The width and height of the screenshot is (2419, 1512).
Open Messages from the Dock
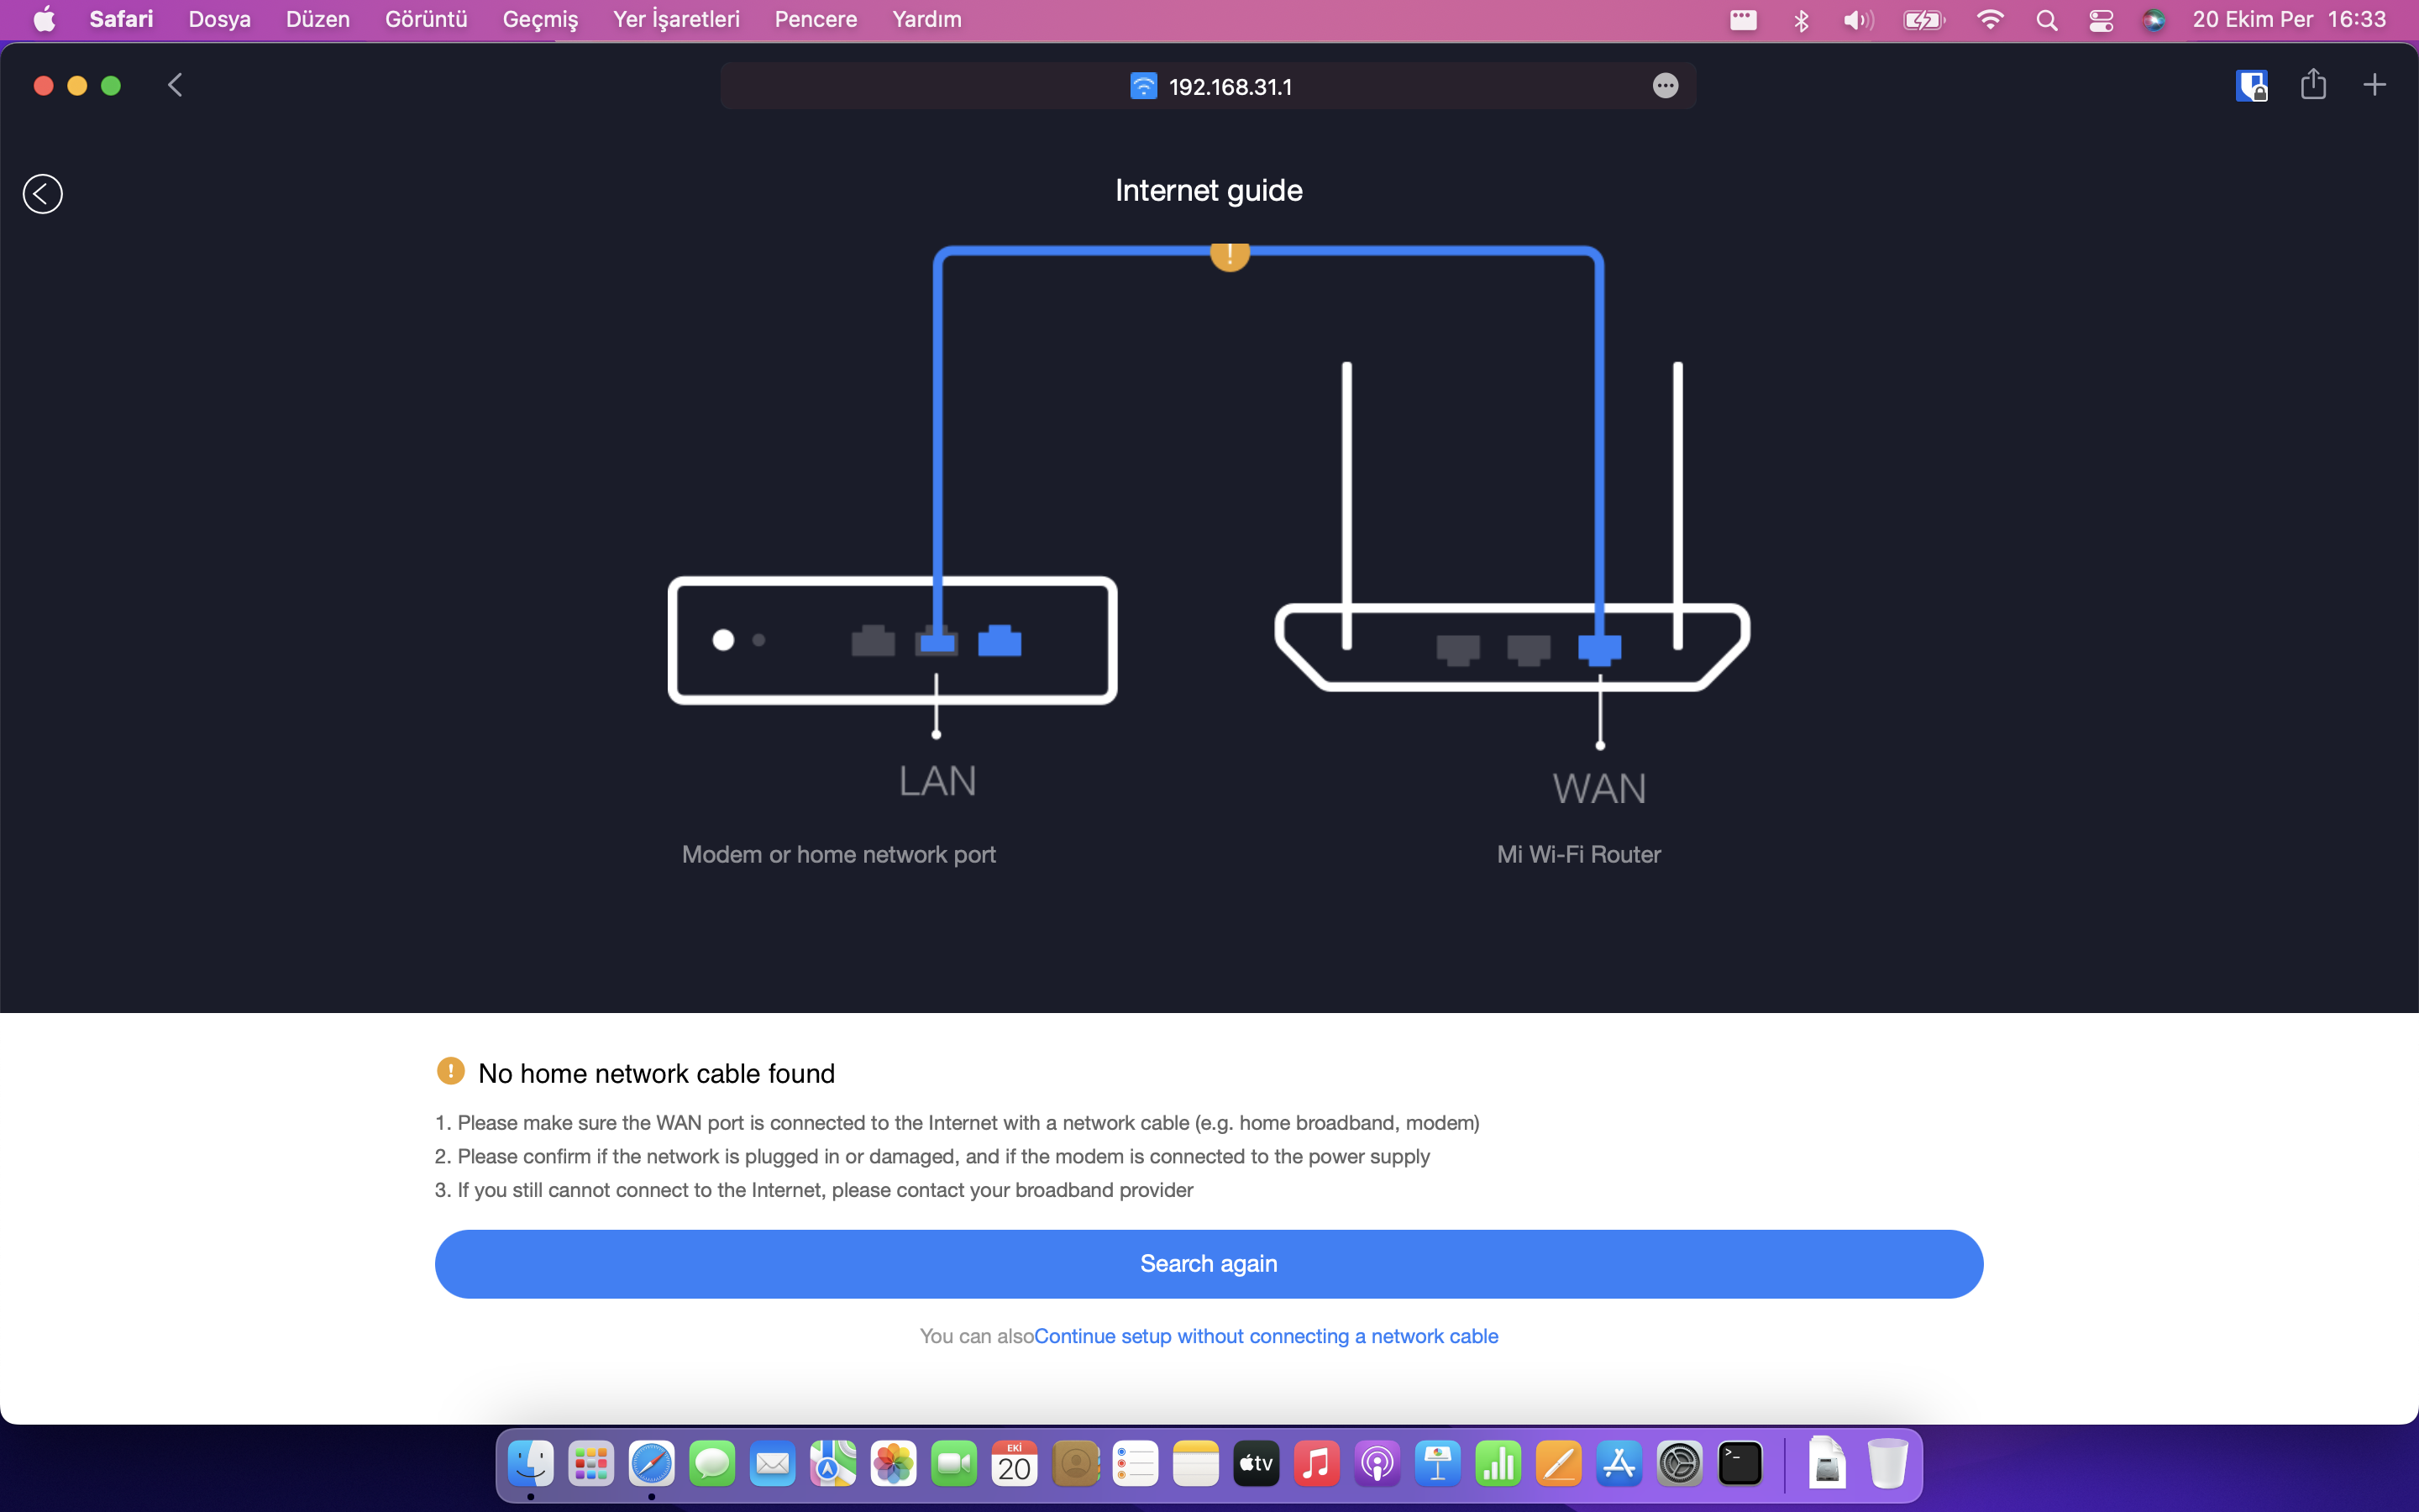pyautogui.click(x=711, y=1465)
